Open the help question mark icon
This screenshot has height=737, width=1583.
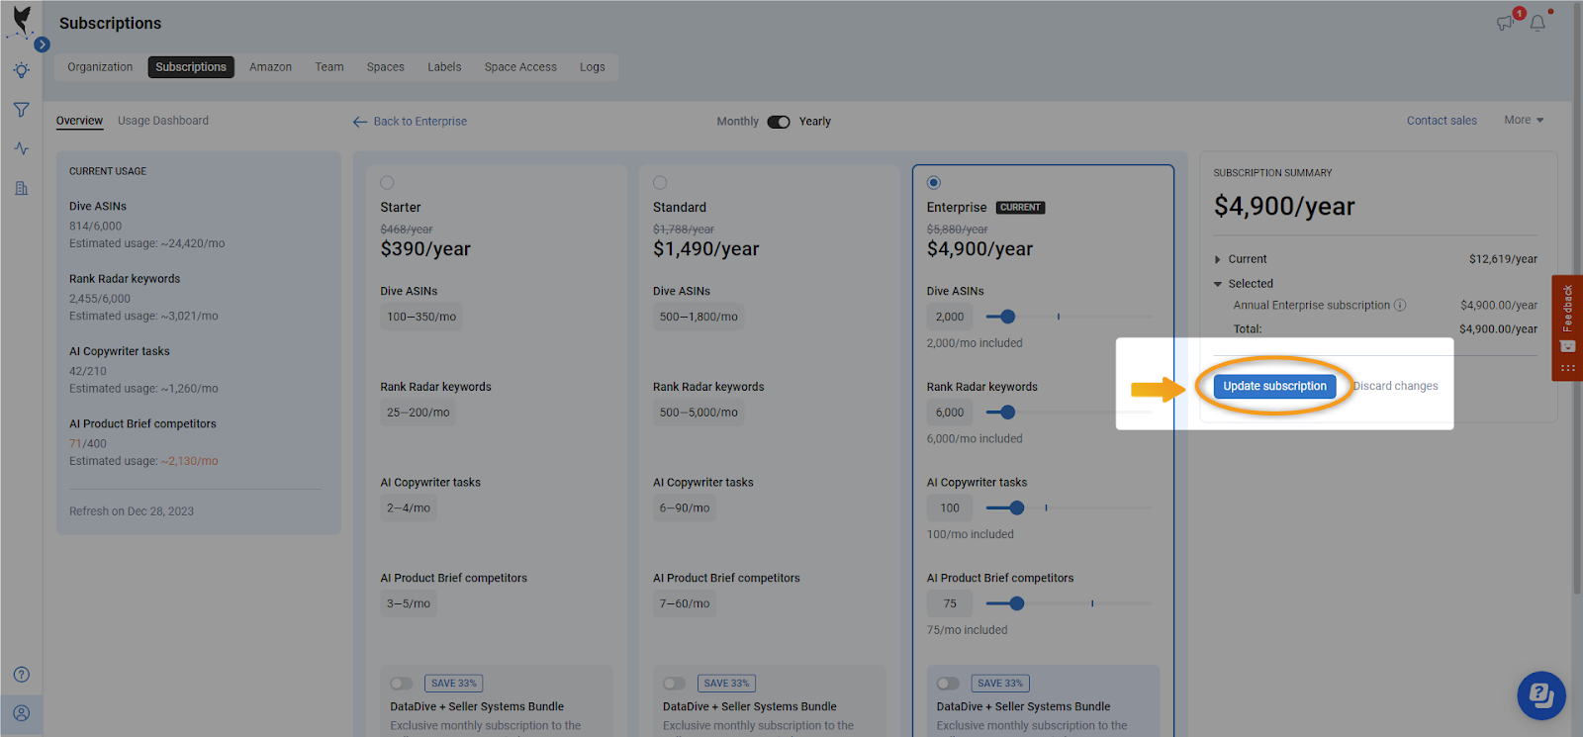[x=21, y=675]
